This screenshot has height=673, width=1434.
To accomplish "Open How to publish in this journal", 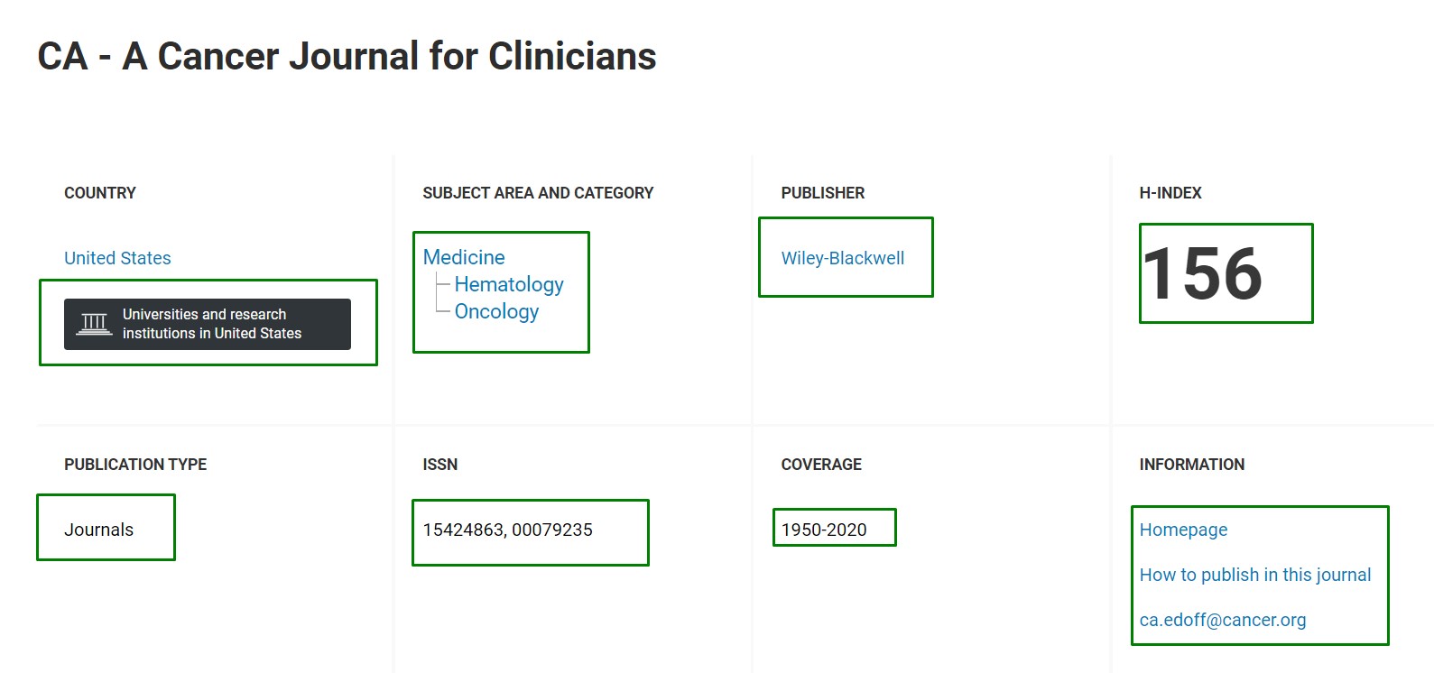I will click(x=1255, y=575).
